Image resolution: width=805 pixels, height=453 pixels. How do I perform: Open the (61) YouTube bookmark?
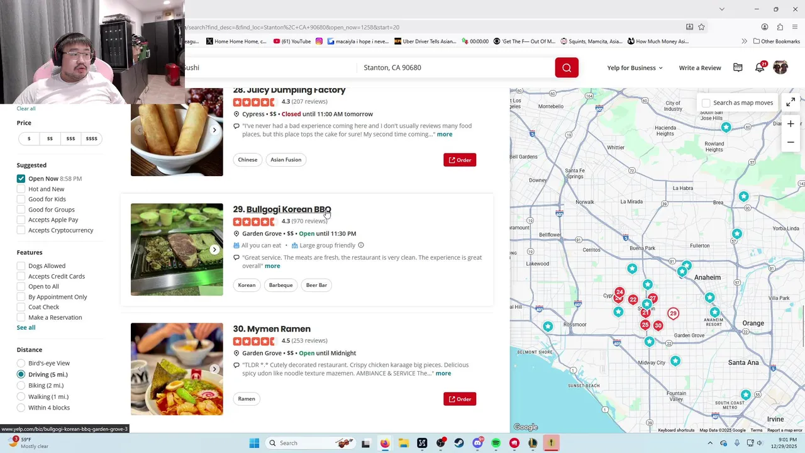click(292, 42)
